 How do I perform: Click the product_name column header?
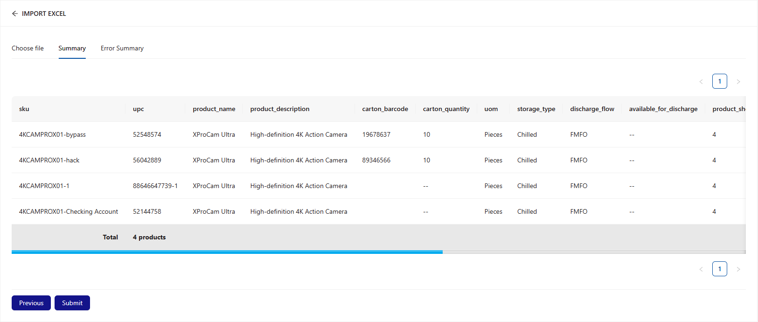[x=214, y=109]
